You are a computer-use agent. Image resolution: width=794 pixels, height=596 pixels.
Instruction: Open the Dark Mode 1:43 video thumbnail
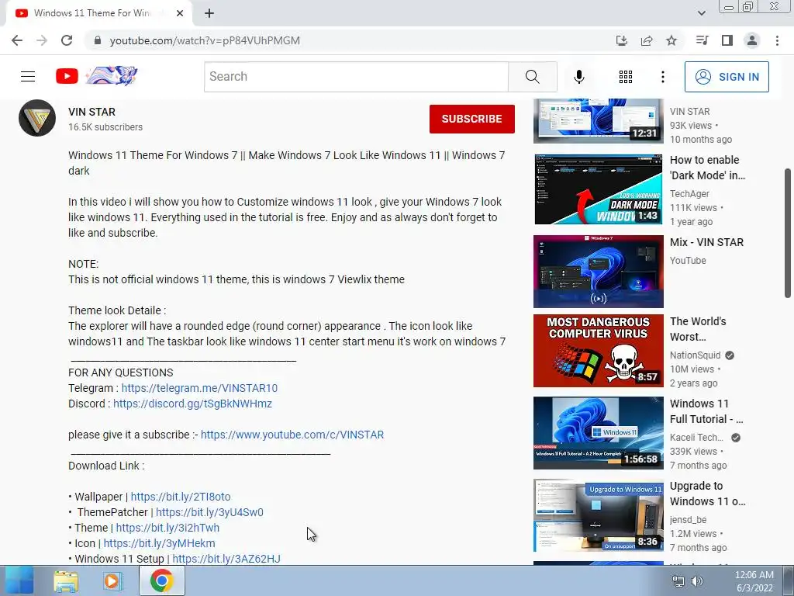pyautogui.click(x=598, y=189)
